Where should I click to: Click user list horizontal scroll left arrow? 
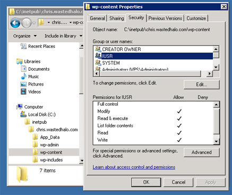[x=97, y=73]
